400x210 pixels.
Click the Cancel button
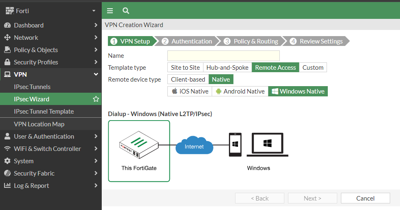[x=365, y=198]
